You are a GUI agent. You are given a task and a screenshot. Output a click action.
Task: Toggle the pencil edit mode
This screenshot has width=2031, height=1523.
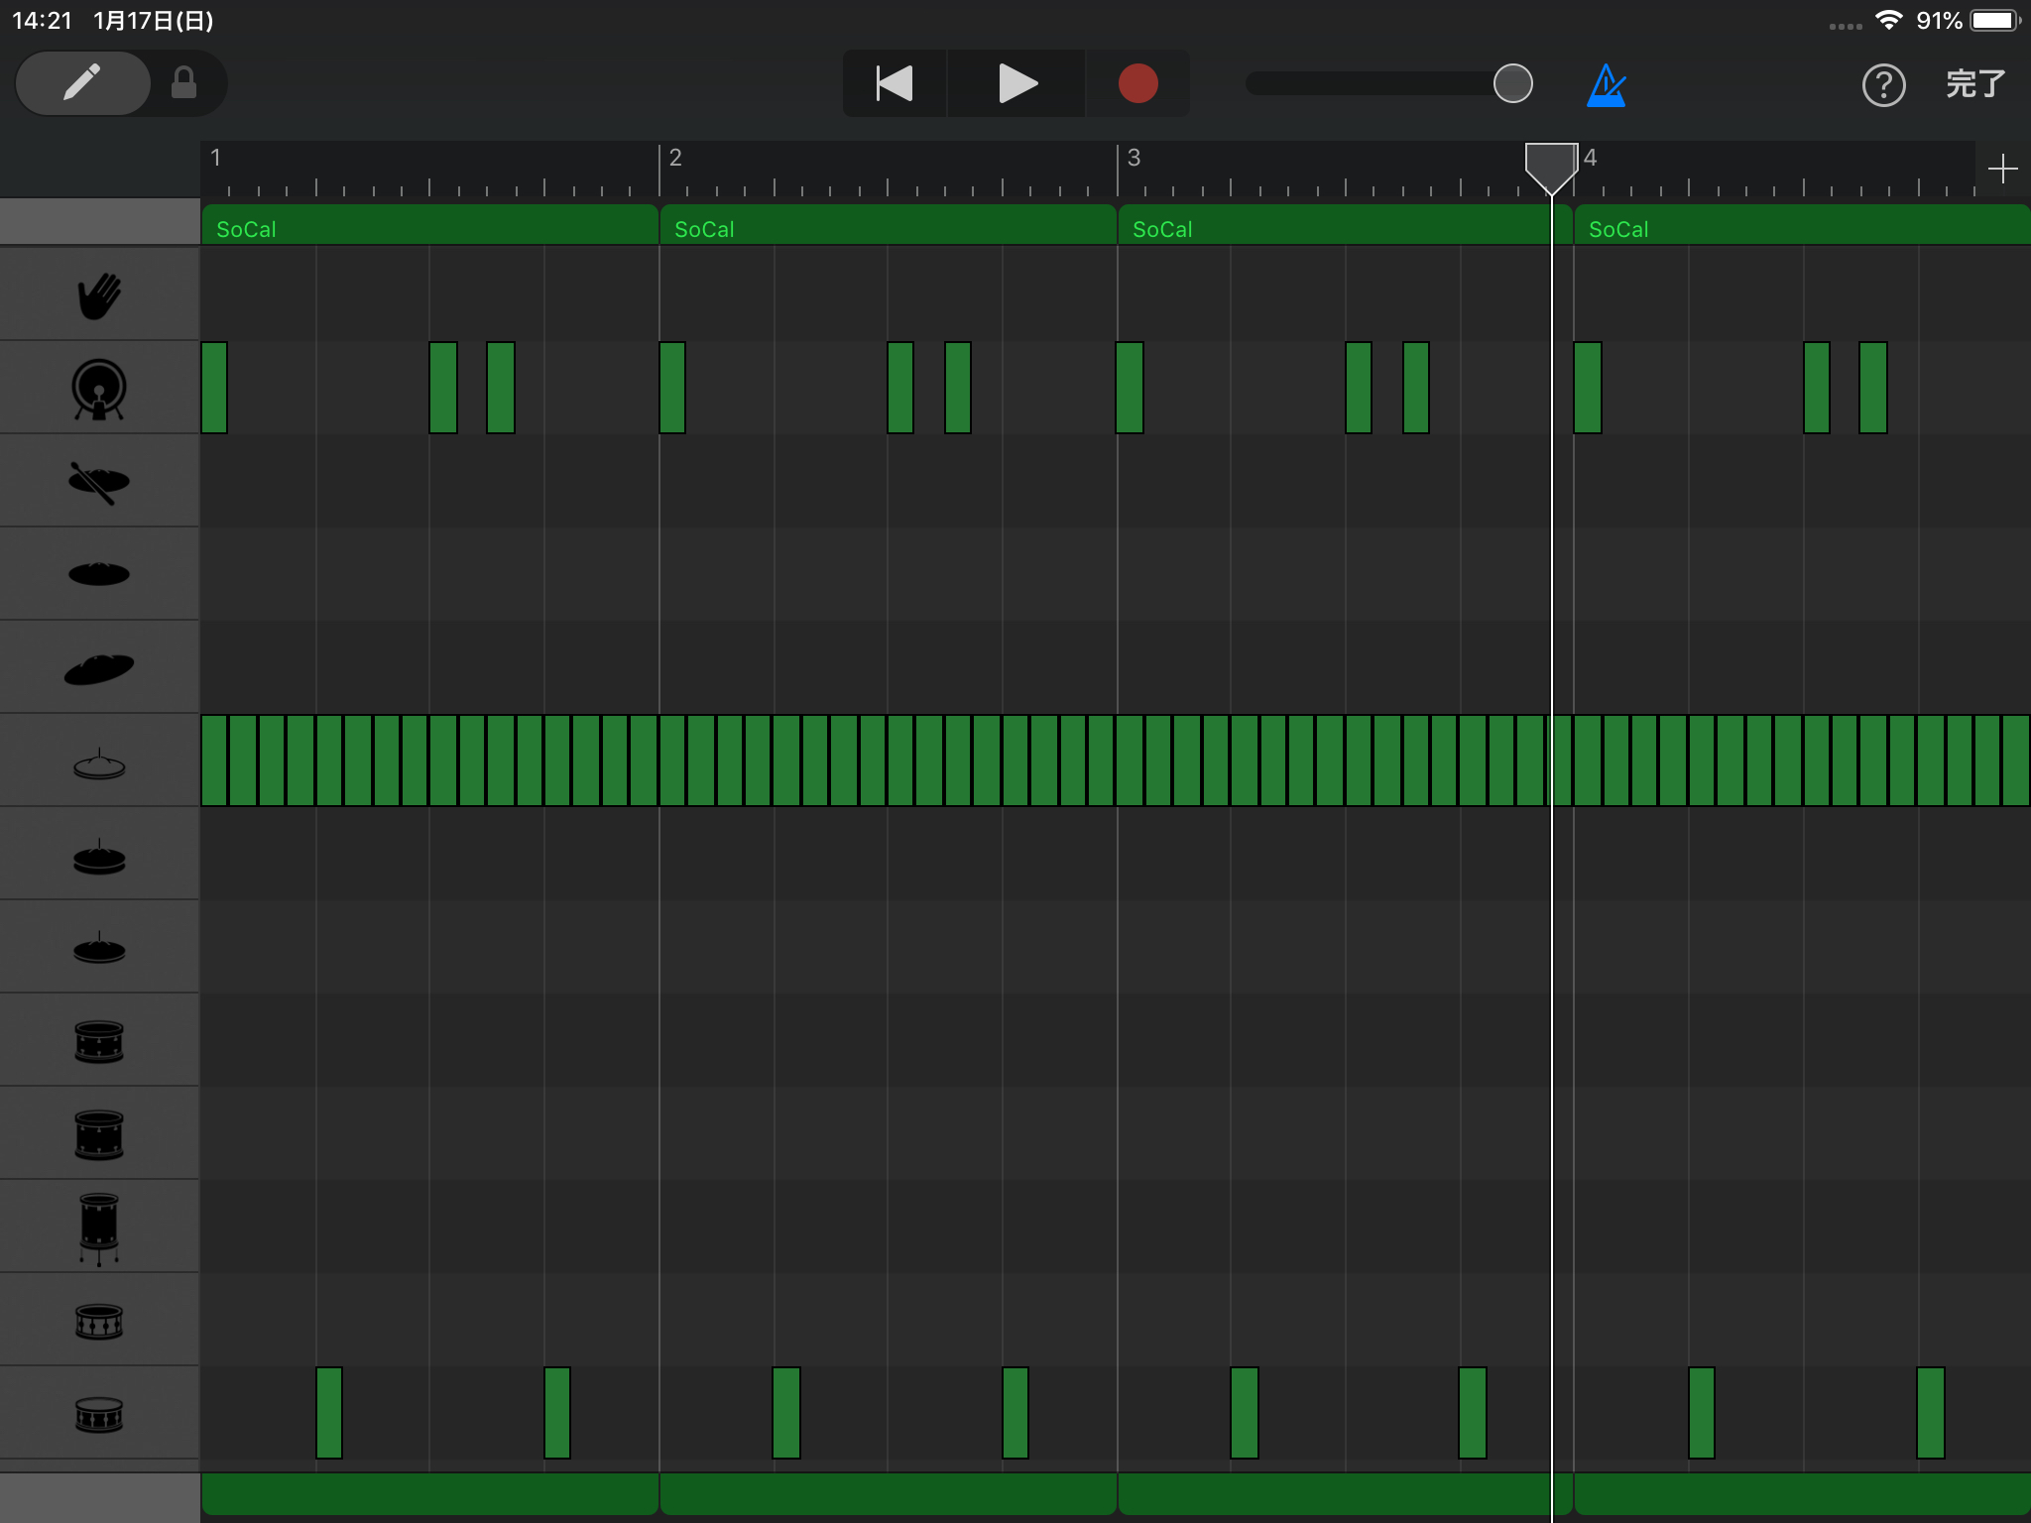pyautogui.click(x=83, y=83)
